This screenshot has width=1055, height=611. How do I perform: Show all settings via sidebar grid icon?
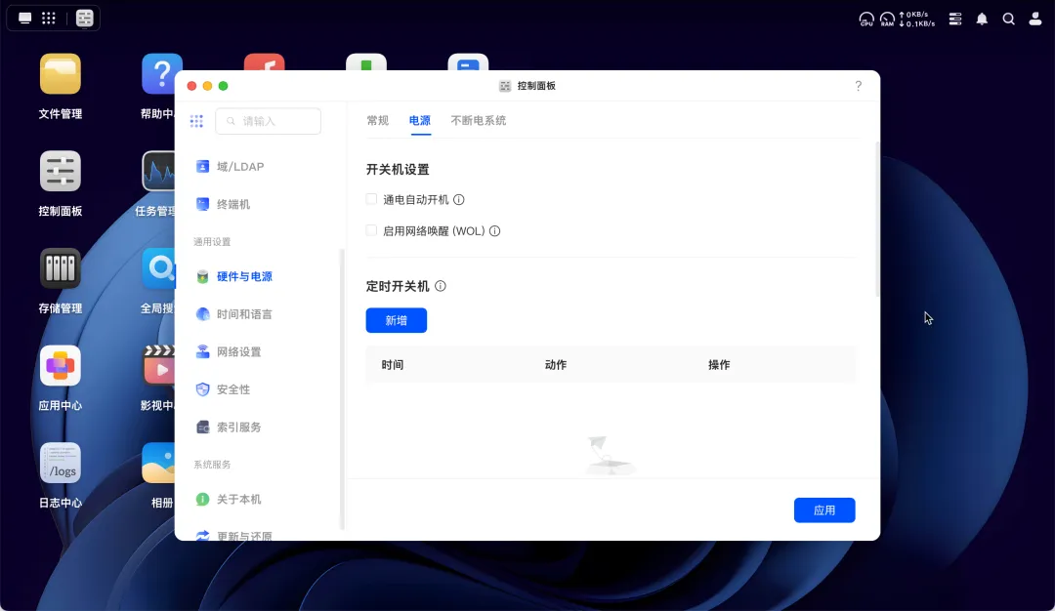tap(196, 121)
